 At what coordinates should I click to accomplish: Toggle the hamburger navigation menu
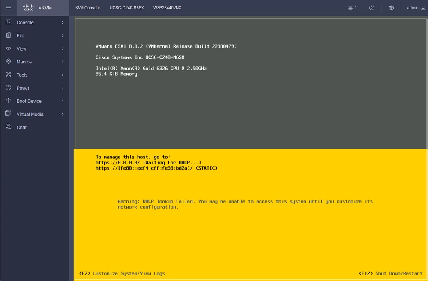(9, 8)
